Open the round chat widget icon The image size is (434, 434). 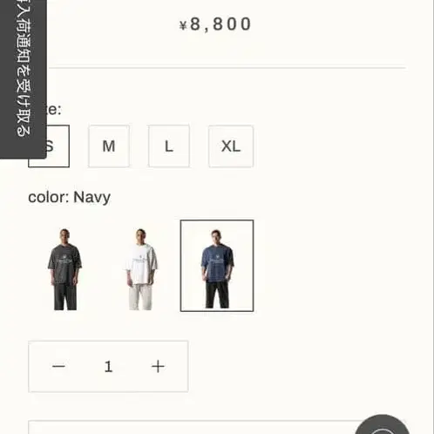coord(382,424)
